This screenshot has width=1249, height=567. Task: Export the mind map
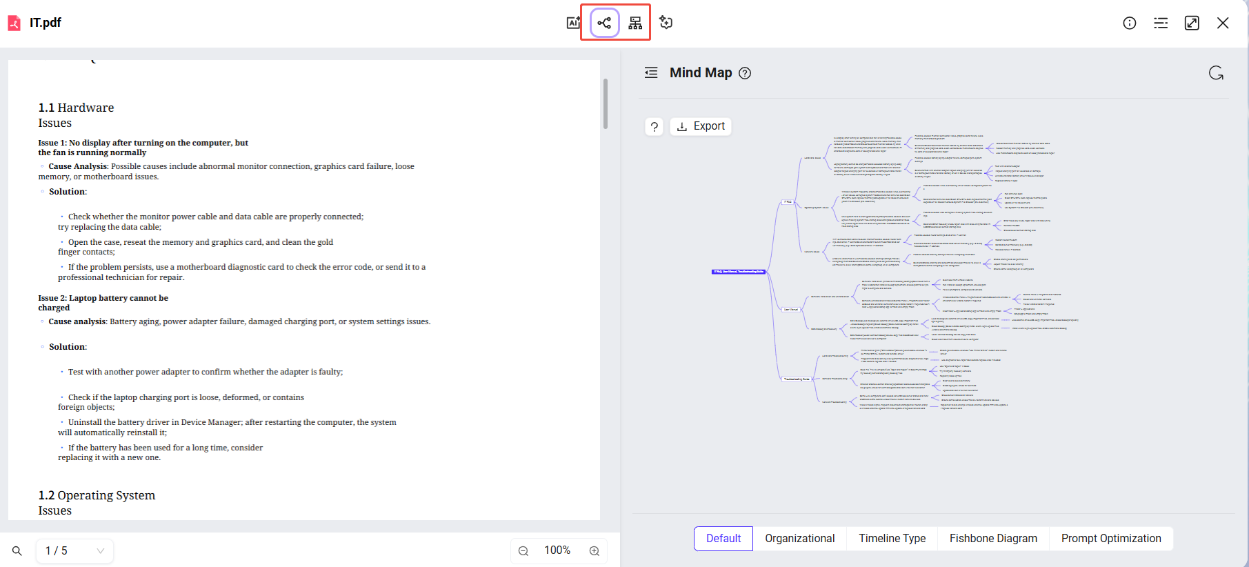tap(701, 126)
